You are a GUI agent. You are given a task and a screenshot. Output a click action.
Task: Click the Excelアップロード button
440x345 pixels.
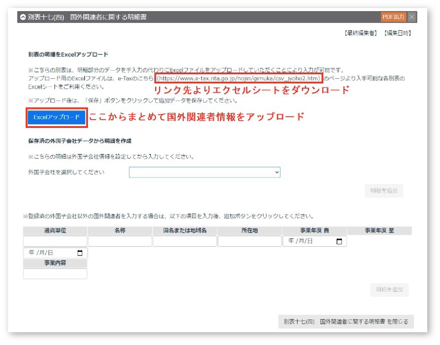[56, 118]
